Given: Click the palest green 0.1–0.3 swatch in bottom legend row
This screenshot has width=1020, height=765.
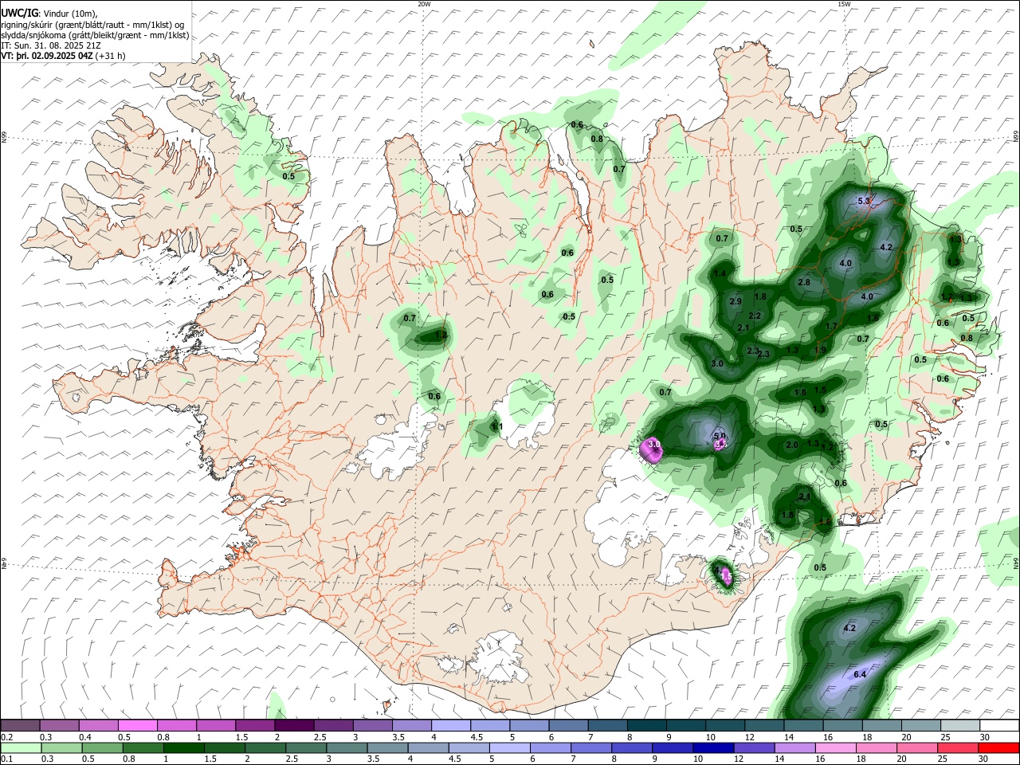Looking at the screenshot, I should click(22, 747).
